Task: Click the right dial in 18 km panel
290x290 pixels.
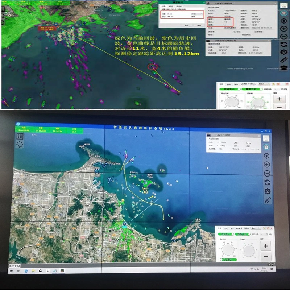Action: [x=249, y=251]
